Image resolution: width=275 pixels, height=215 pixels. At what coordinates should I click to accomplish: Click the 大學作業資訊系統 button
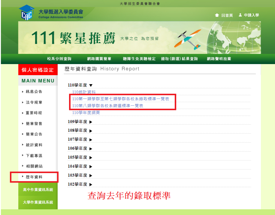pyautogui.click(x=38, y=202)
